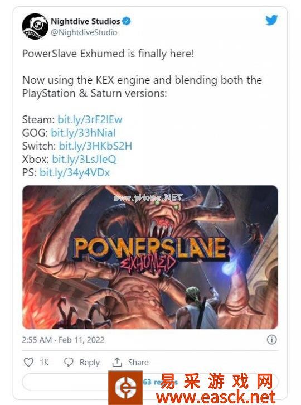301x405 pixels.
Task: Click the Nightdive Studios display name
Action: coord(85,21)
